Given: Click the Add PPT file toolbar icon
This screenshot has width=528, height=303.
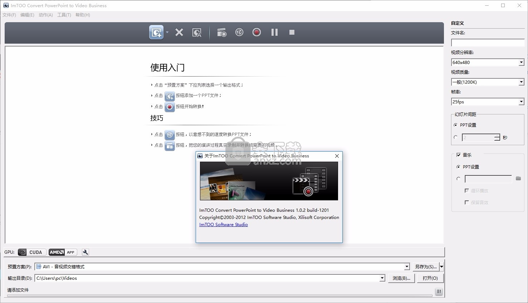Looking at the screenshot, I should [156, 33].
